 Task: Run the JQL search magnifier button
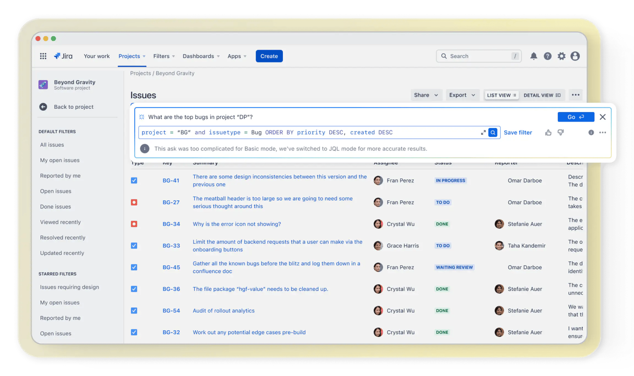point(493,133)
